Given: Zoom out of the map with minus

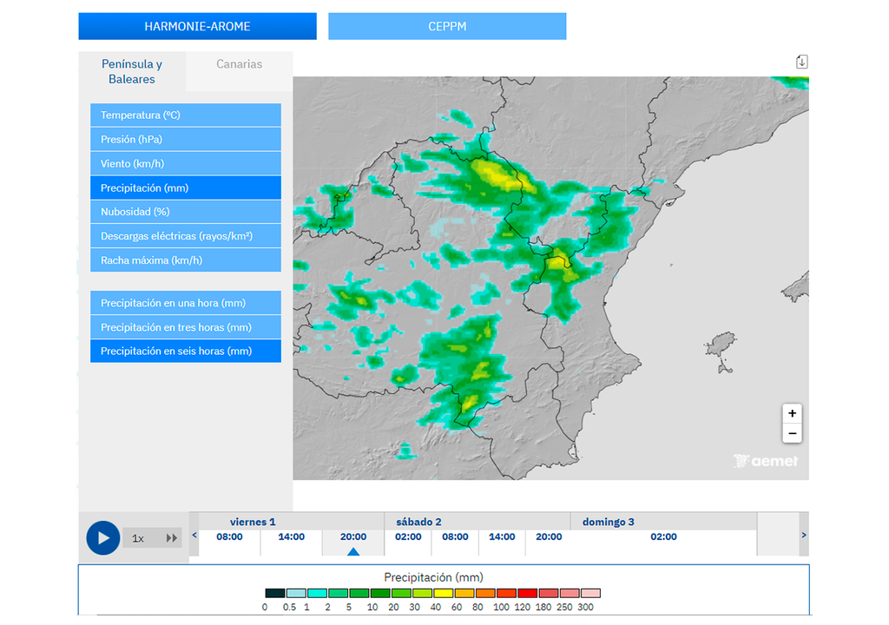Looking at the screenshot, I should point(792,434).
